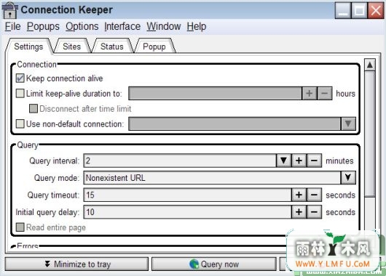Decrease Query timeout with minus button
The height and width of the screenshot is (276, 386).
(x=314, y=195)
